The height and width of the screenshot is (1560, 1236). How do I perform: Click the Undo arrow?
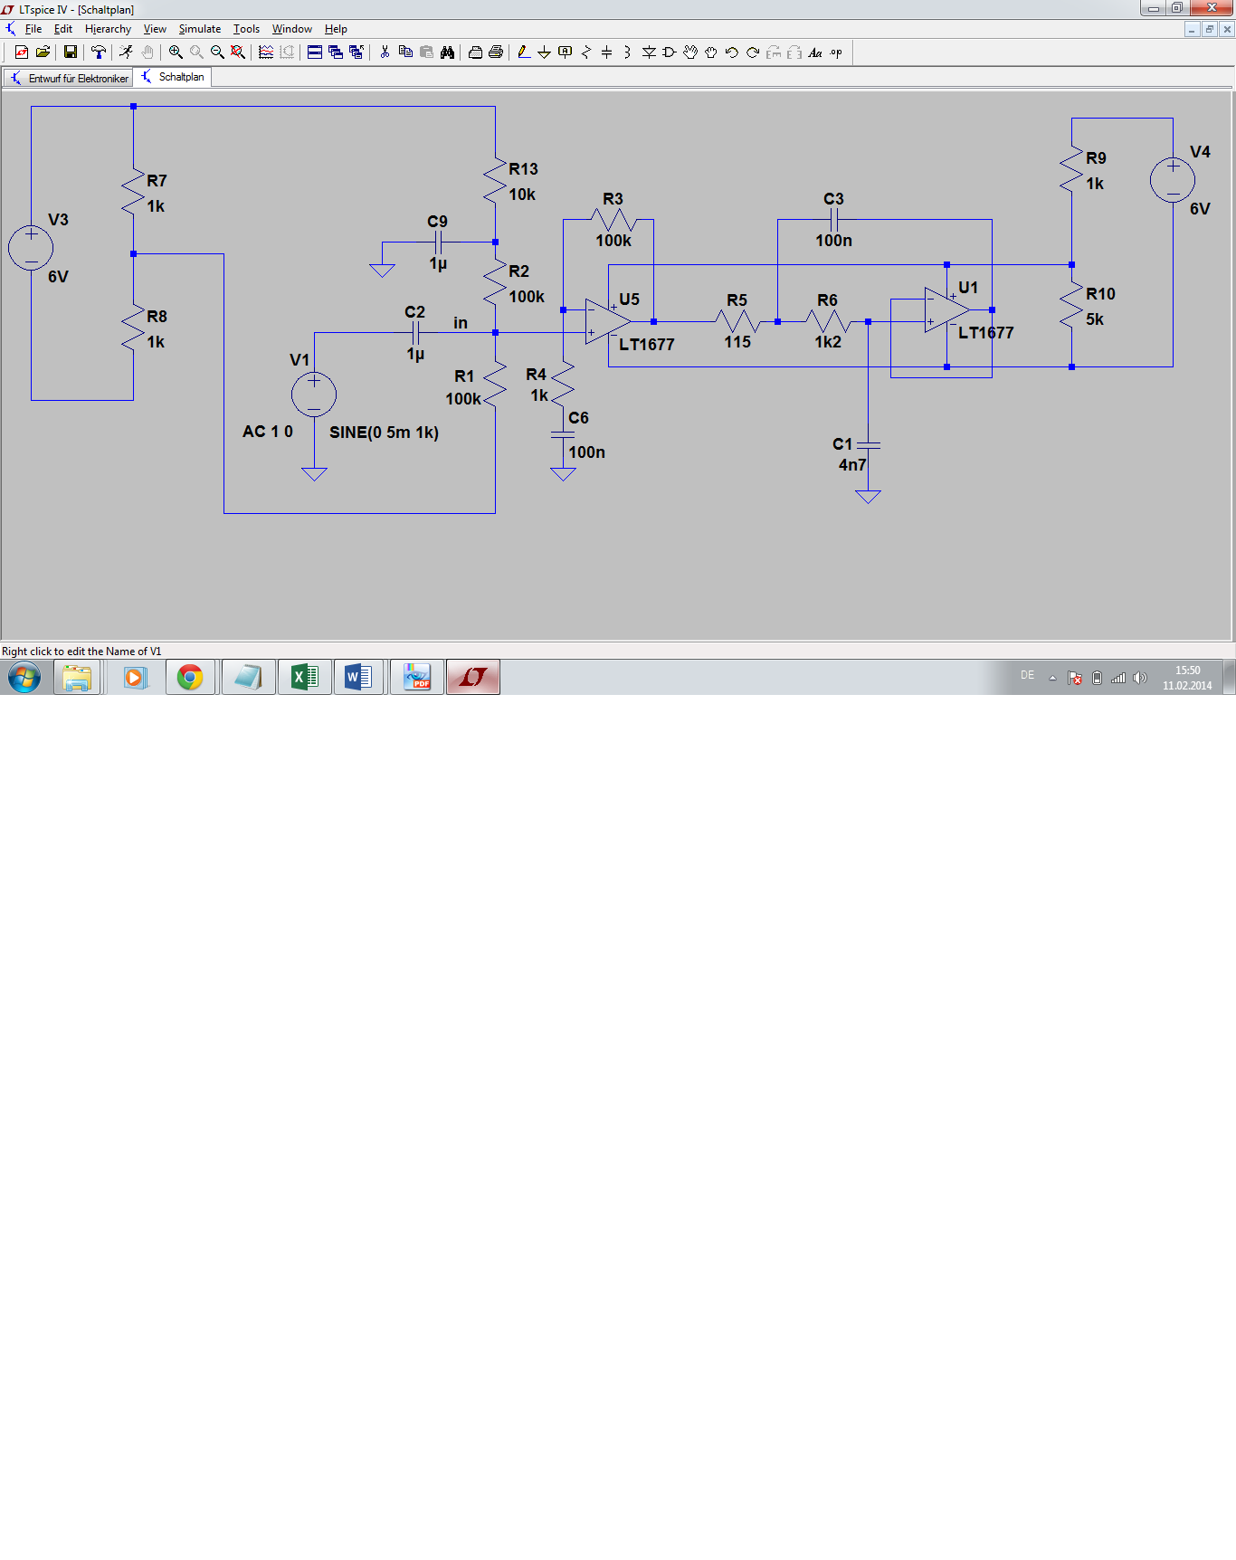coord(732,52)
